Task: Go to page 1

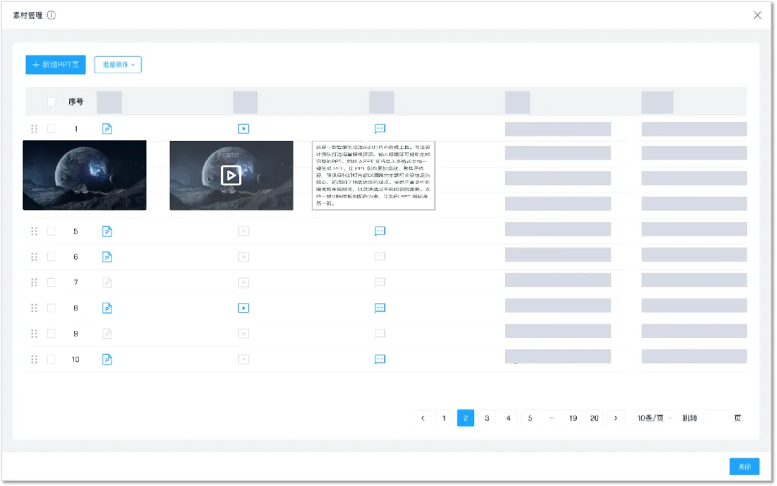Action: coord(444,418)
